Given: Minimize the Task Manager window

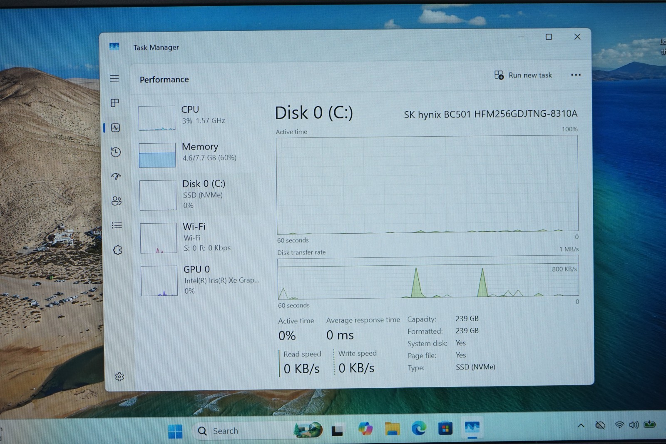Looking at the screenshot, I should (521, 37).
